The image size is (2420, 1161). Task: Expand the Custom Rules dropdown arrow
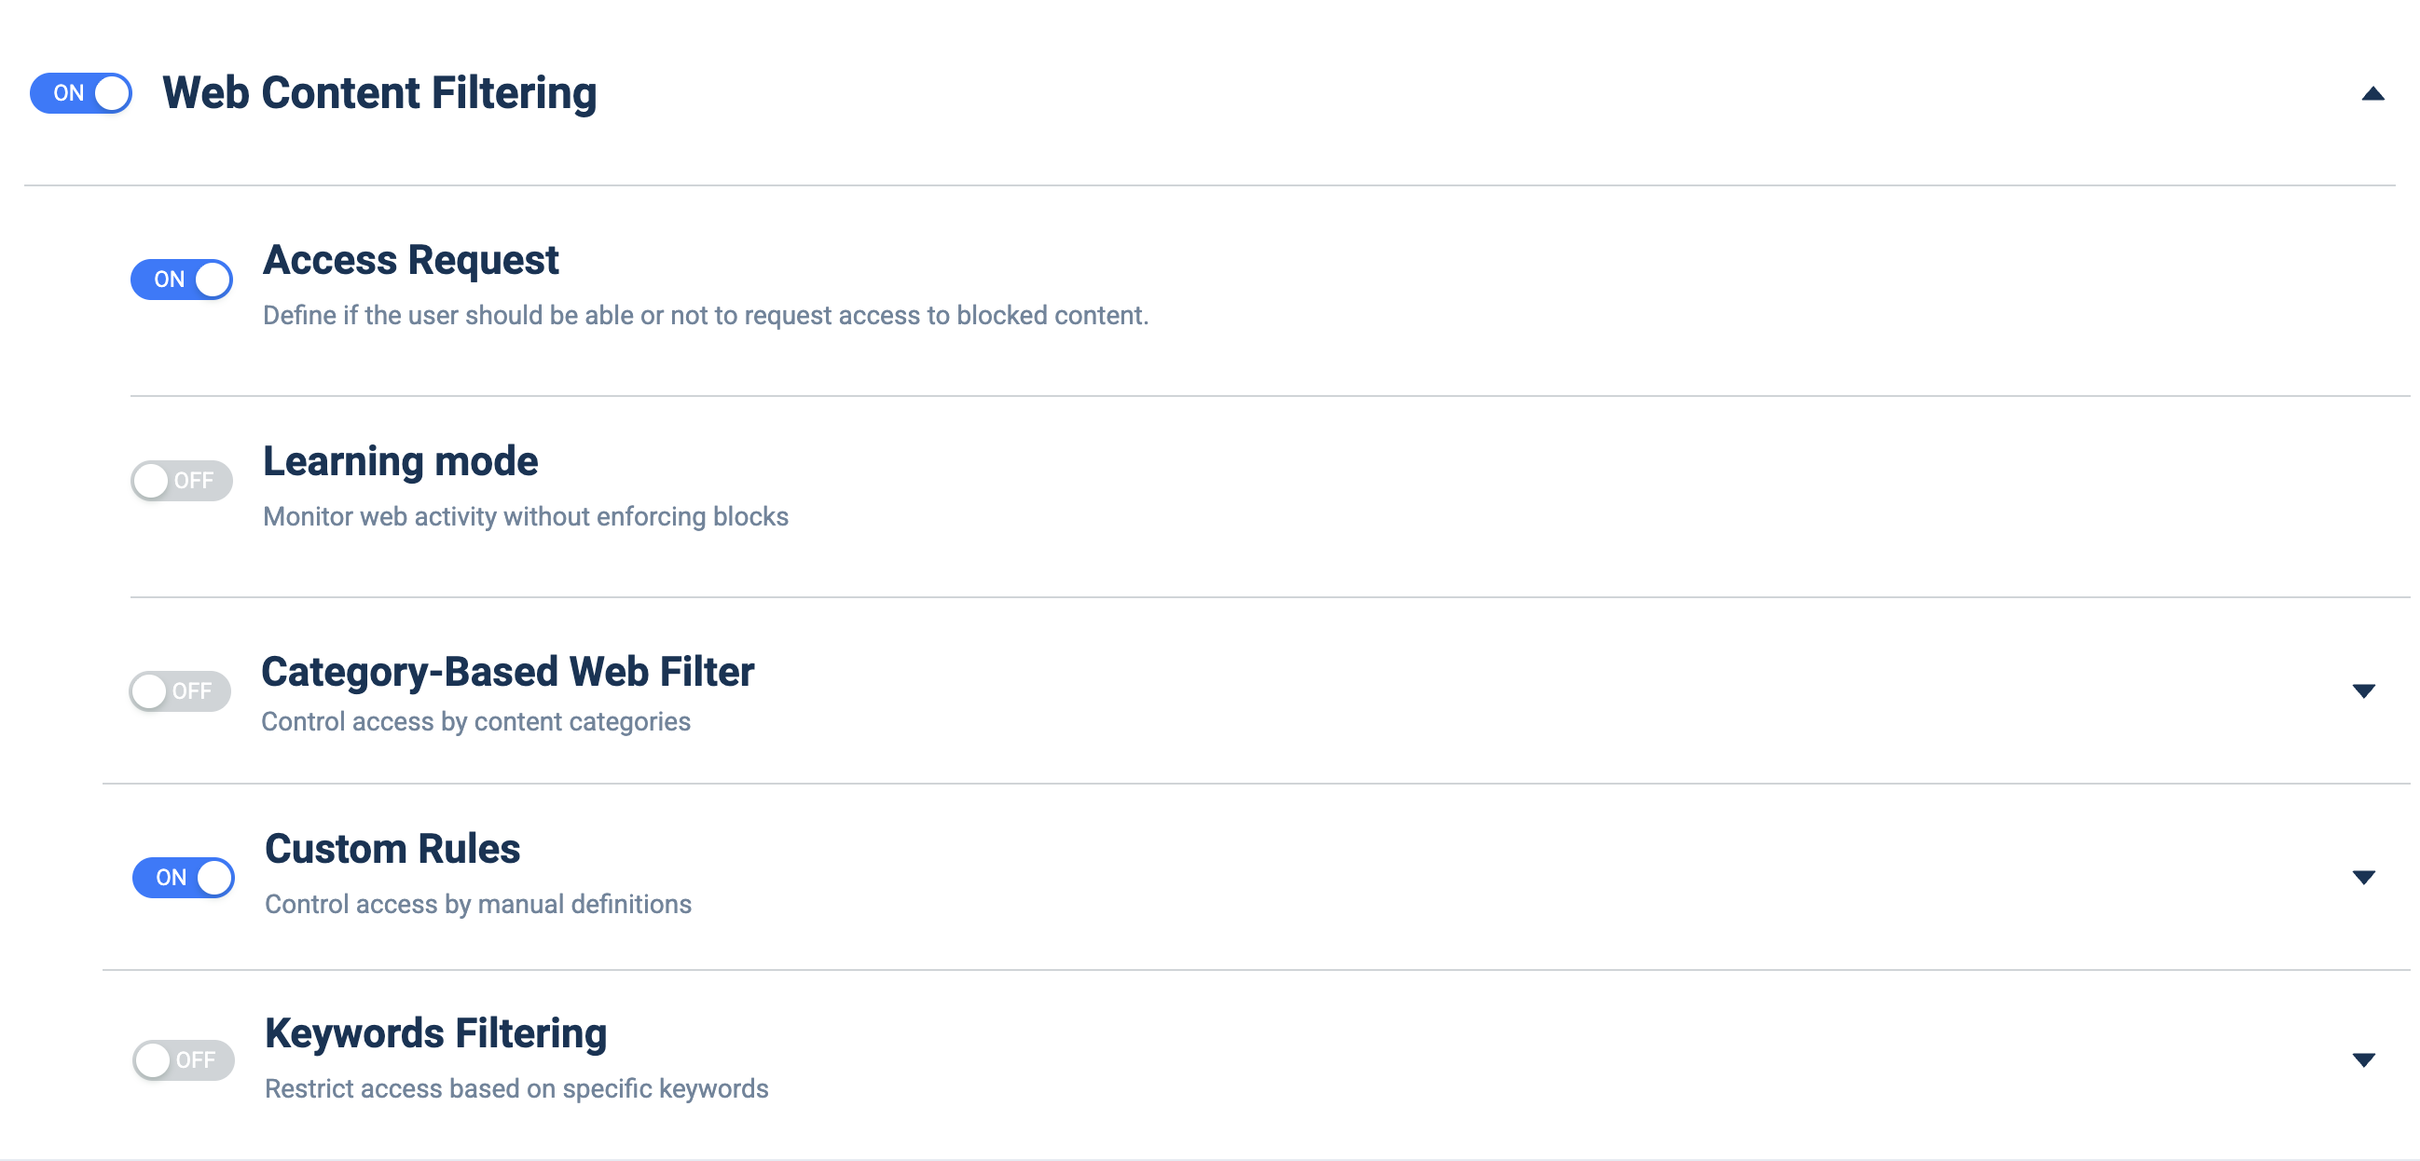2363,877
